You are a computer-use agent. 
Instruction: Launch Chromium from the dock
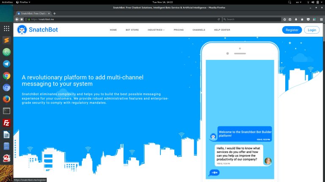tap(7, 88)
